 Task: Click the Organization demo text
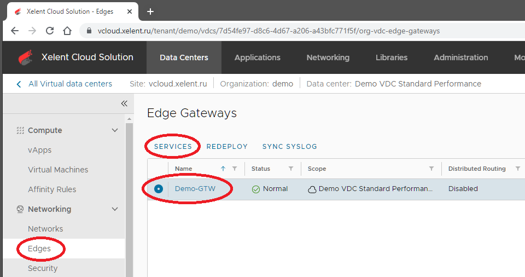(256, 84)
